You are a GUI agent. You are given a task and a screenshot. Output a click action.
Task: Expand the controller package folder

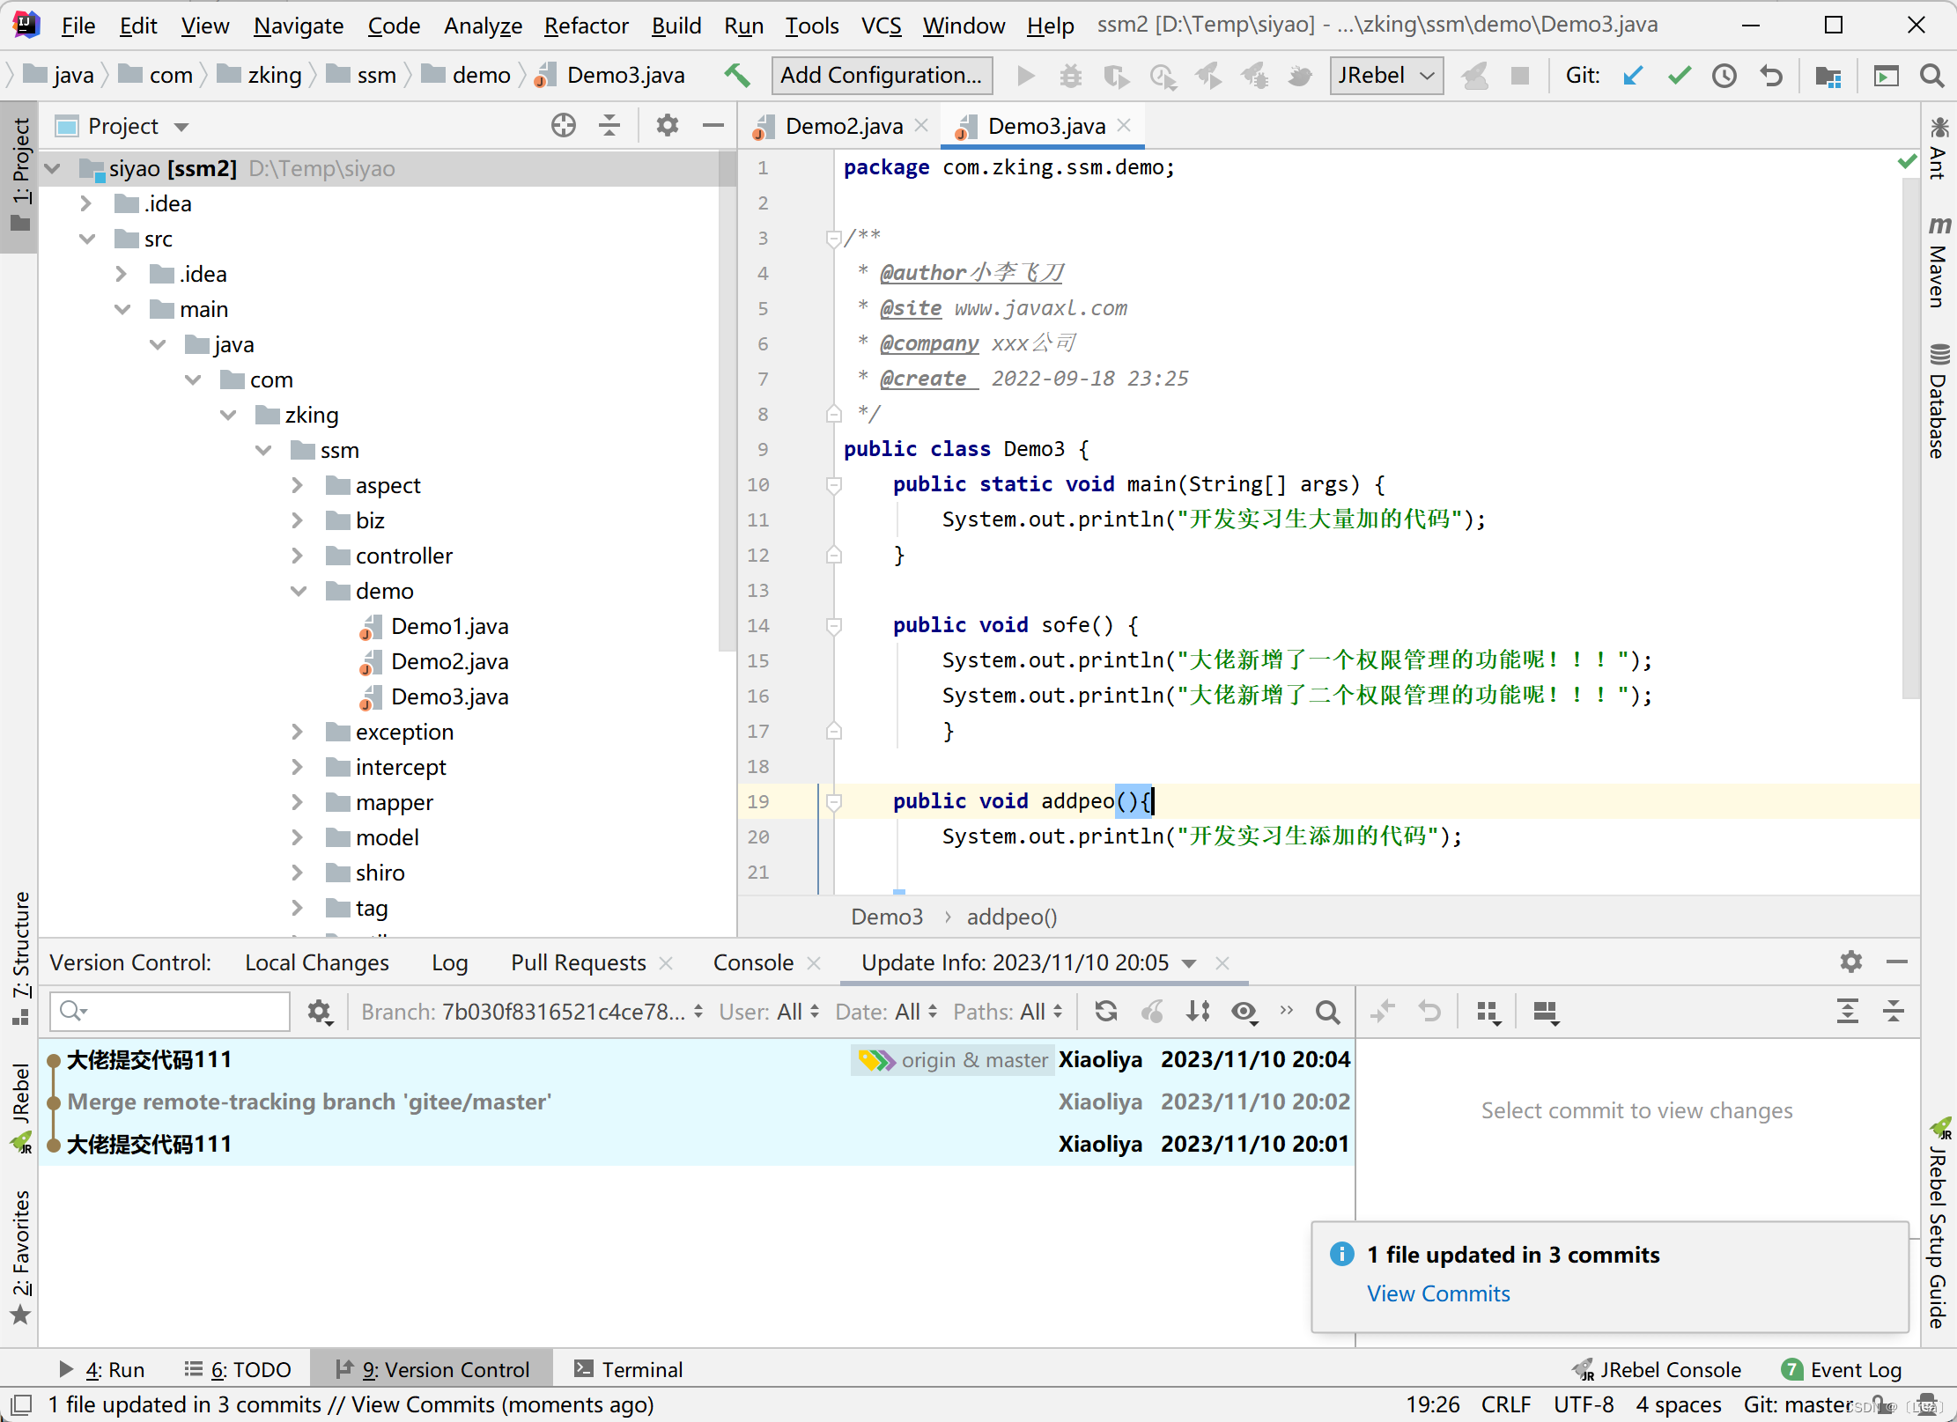299,556
